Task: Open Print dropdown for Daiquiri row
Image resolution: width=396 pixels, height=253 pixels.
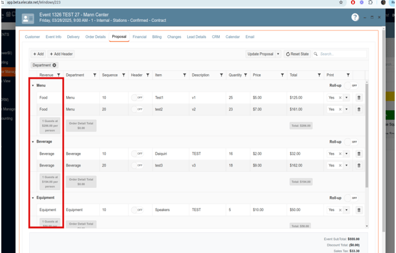Action: 346,154
